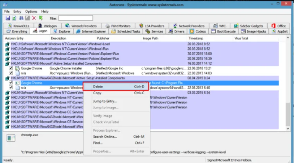
Task: Choose Delete from the context menu
Action: pyautogui.click(x=116, y=87)
